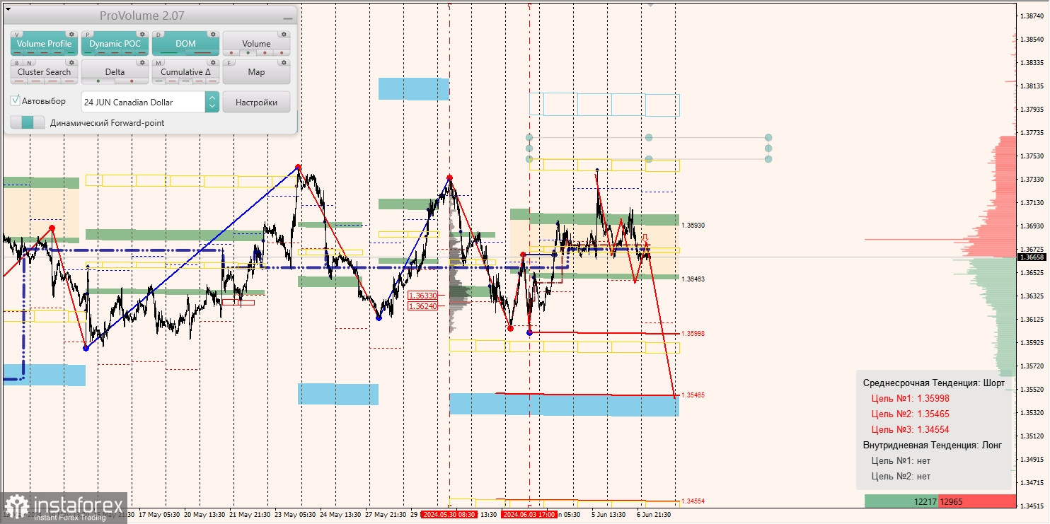The width and height of the screenshot is (1050, 524).
Task: Select green dot segment under Volume button
Action: (x=248, y=53)
